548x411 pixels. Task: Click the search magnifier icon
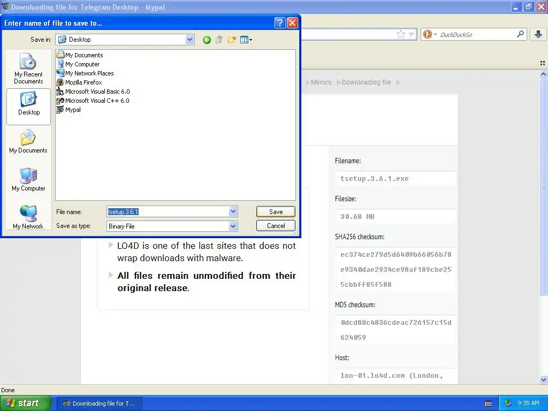coord(520,34)
